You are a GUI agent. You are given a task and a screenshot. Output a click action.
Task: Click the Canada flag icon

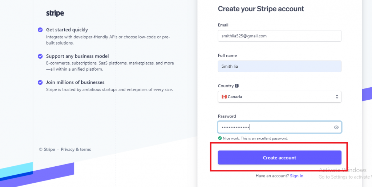coord(224,97)
